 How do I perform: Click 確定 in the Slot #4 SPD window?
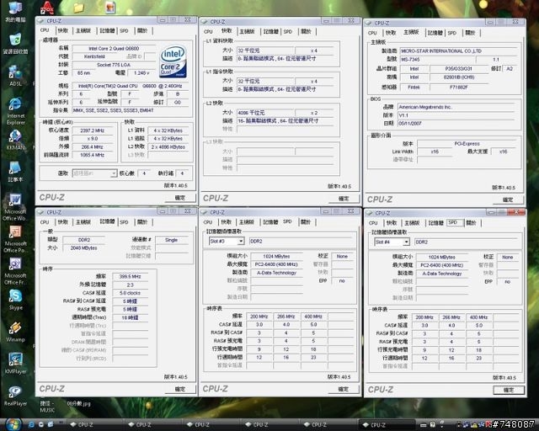click(x=509, y=390)
